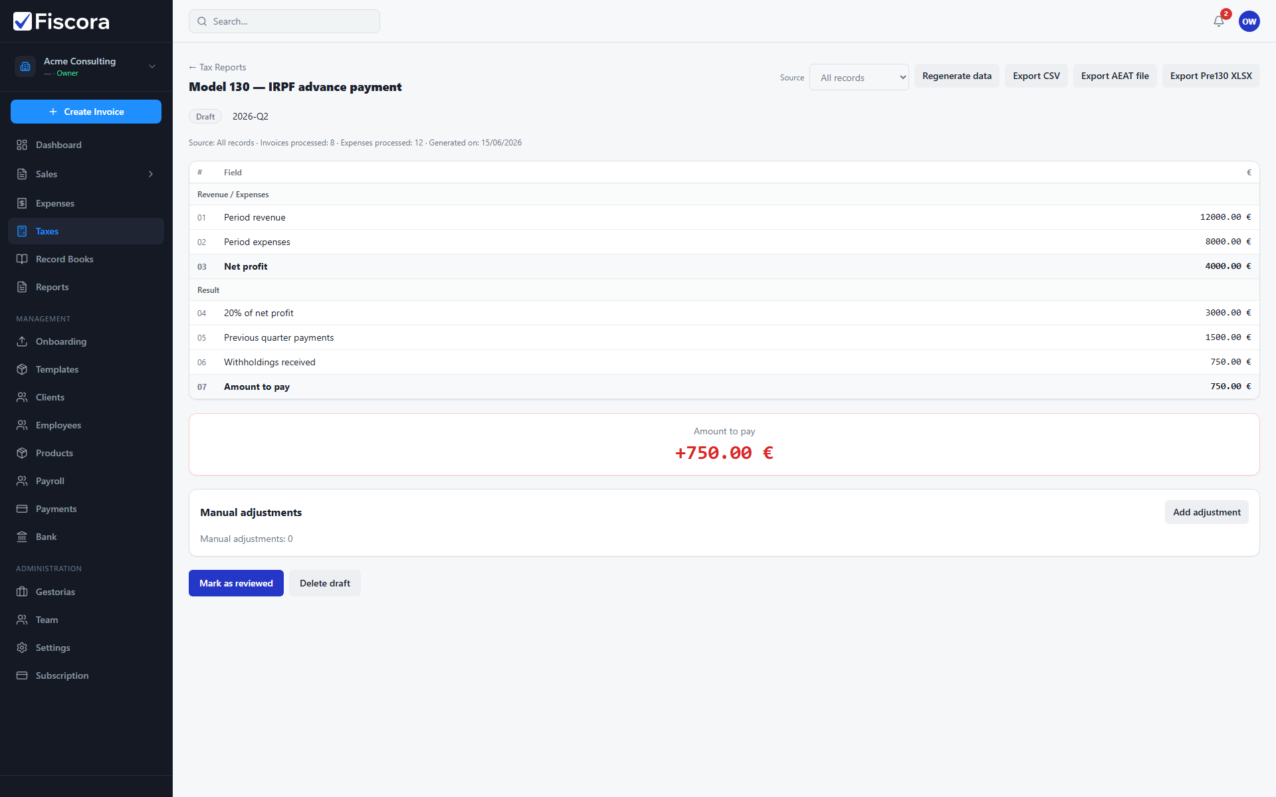
Task: Click the Search input field
Action: click(284, 21)
